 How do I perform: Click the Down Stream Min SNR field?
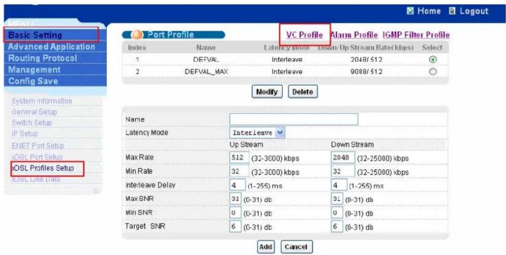point(337,213)
